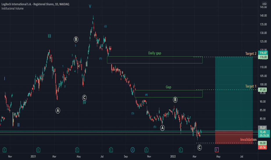Open earnings E marker right of dividend marker
271x160 pixels.
coord(146,150)
